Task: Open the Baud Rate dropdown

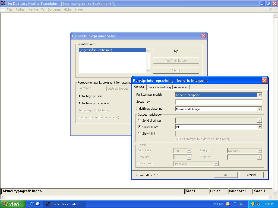Action: coord(189,151)
